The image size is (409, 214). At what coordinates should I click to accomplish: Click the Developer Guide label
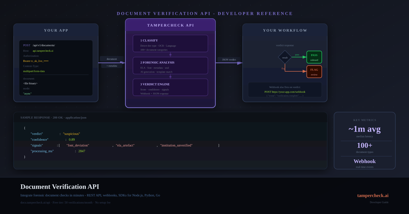pos(379,202)
